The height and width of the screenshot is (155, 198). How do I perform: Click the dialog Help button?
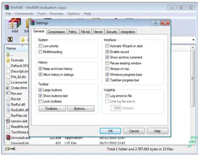pyautogui.click(x=158, y=131)
